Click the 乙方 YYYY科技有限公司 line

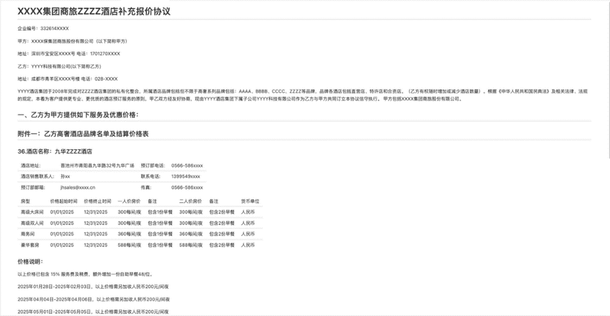(59, 66)
